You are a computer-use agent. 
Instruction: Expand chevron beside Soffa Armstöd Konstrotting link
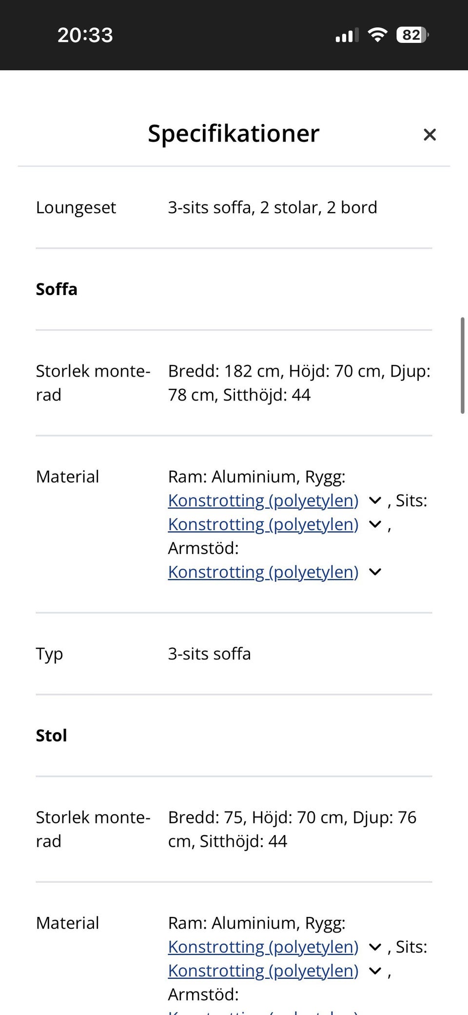click(375, 572)
